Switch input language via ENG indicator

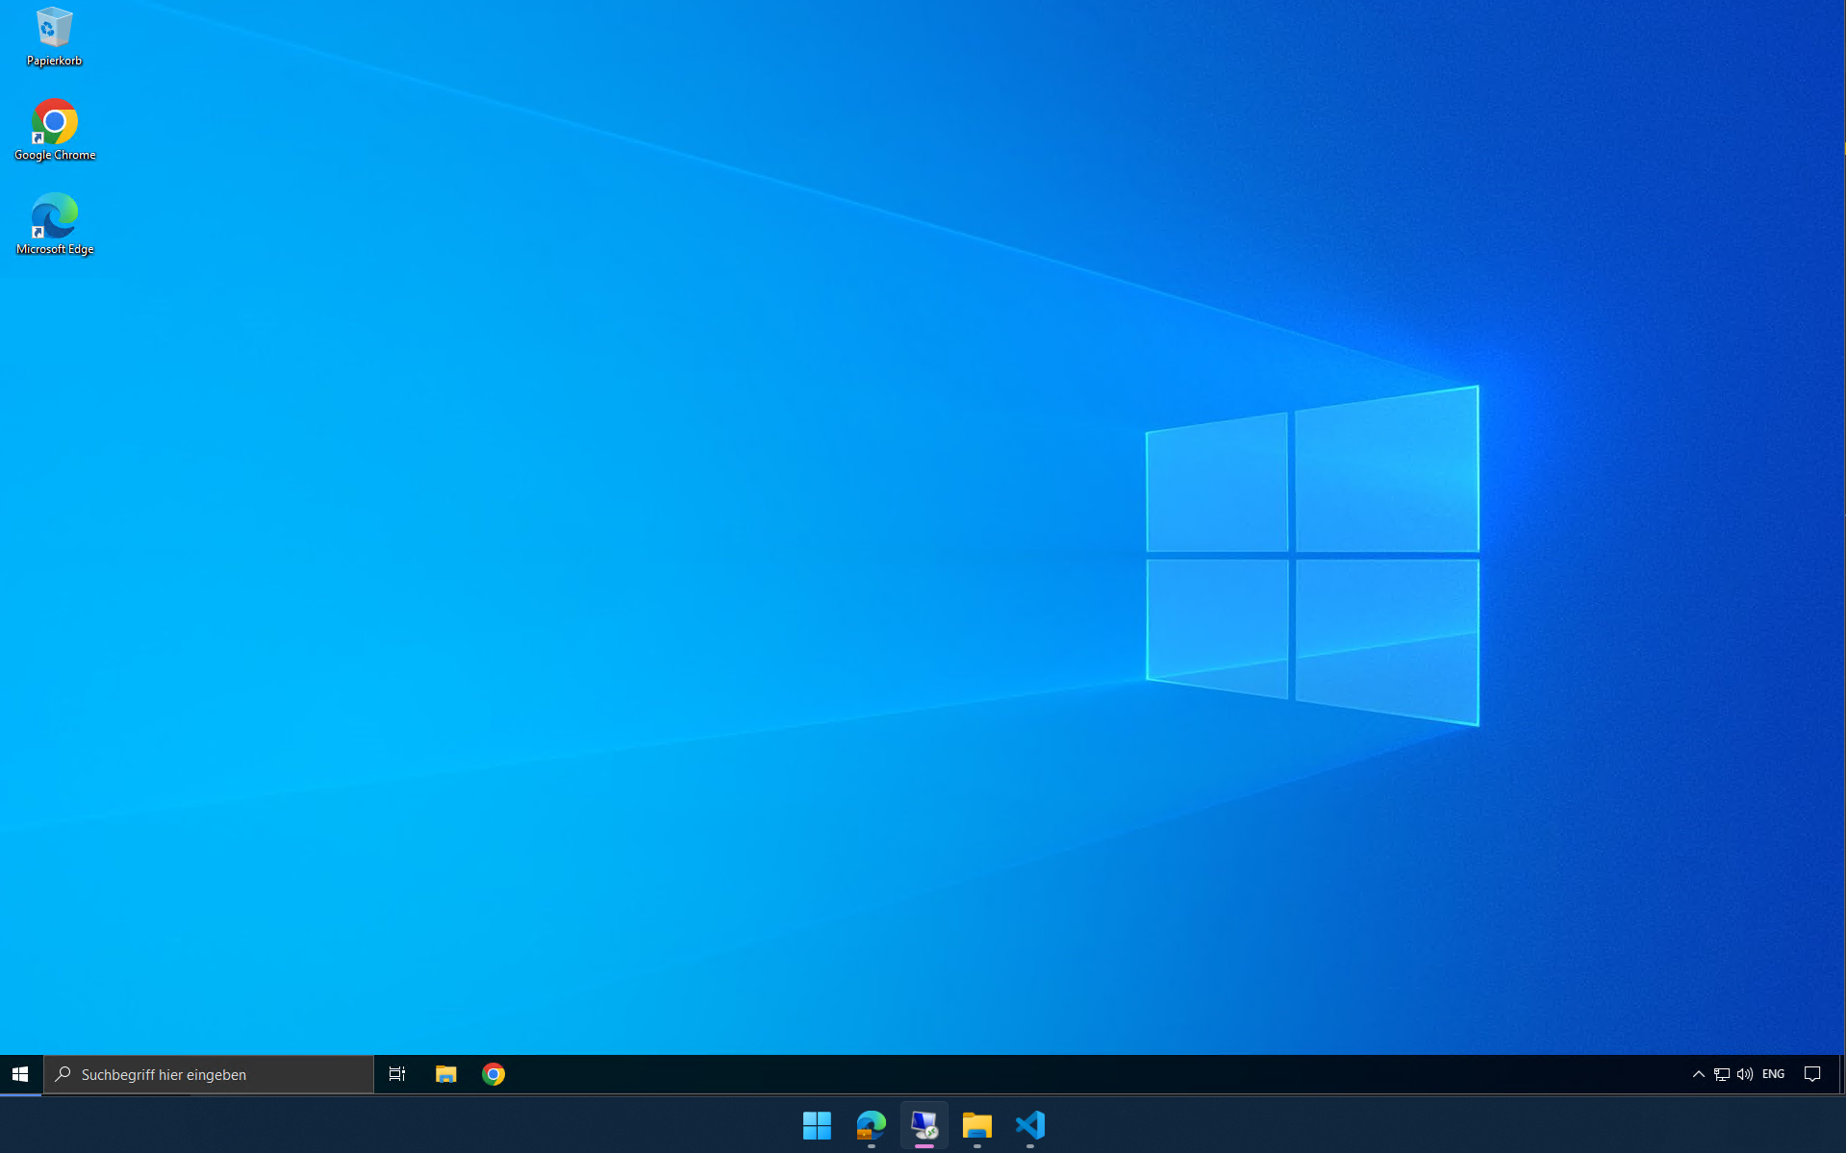(x=1773, y=1074)
